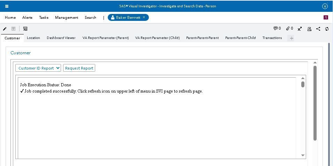The height and width of the screenshot is (166, 333).
Task: Click the job output scrollbar down arrow
Action: (x=303, y=156)
